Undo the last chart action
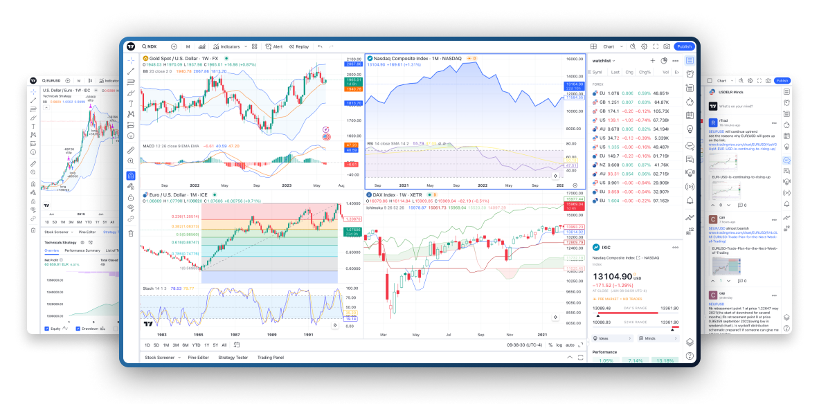Viewport: 819px width, 404px height. (320, 46)
